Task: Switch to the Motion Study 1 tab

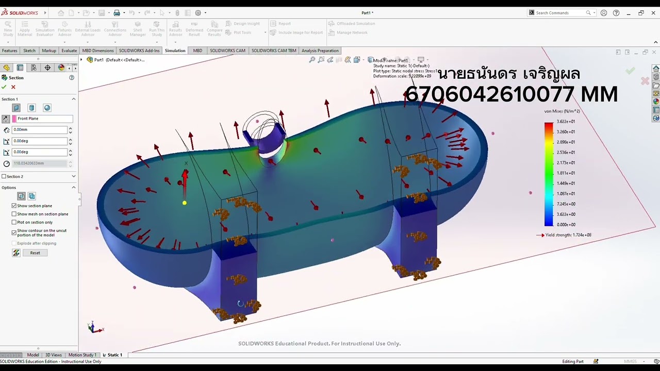Action: [x=82, y=355]
